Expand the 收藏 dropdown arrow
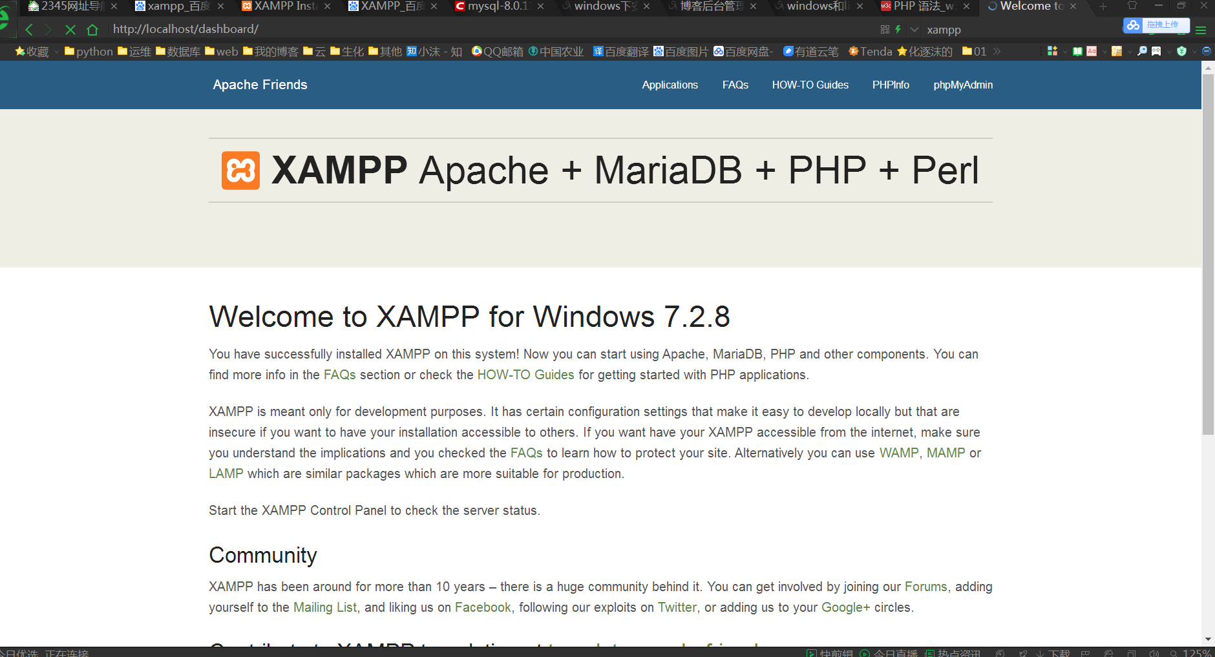 coord(57,52)
